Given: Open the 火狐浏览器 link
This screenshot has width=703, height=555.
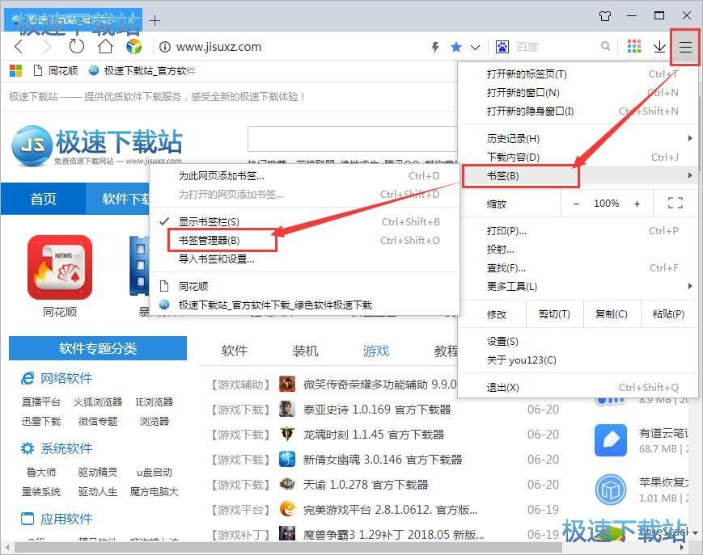Looking at the screenshot, I should click(x=98, y=402).
